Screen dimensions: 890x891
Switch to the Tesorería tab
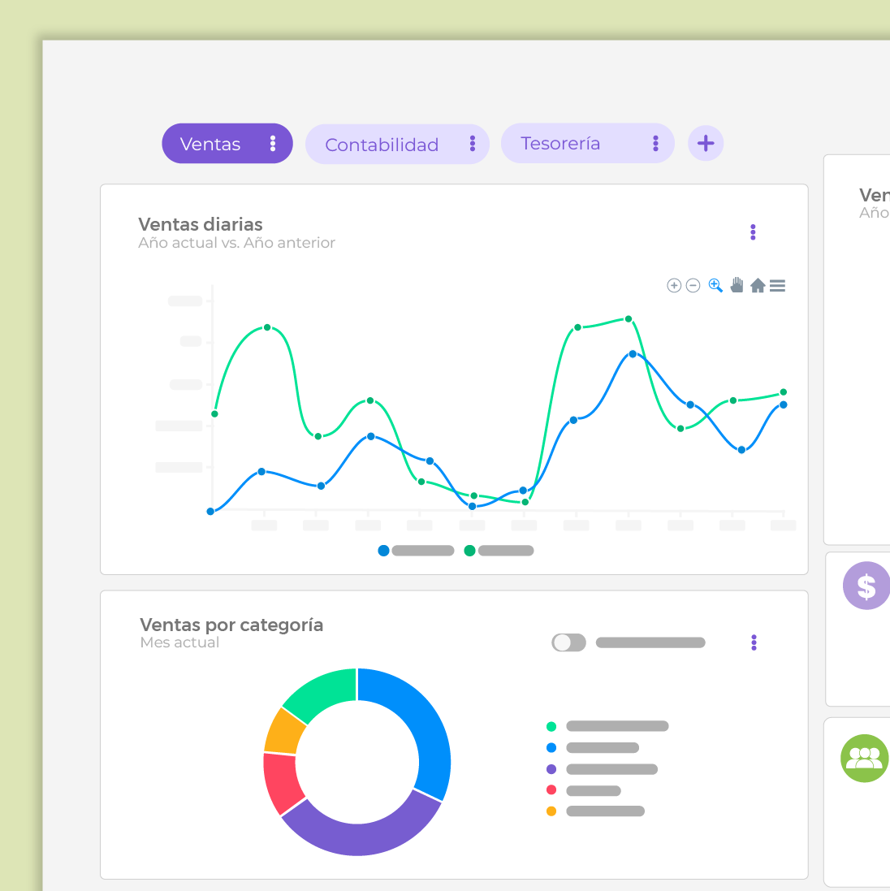coord(587,143)
